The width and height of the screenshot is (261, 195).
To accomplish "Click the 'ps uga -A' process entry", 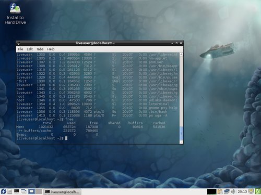I will (x=158, y=115).
